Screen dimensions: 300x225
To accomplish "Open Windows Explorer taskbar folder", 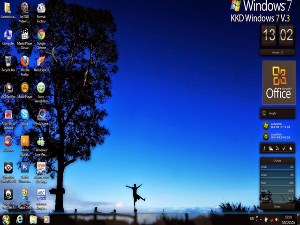I will (x=33, y=219).
